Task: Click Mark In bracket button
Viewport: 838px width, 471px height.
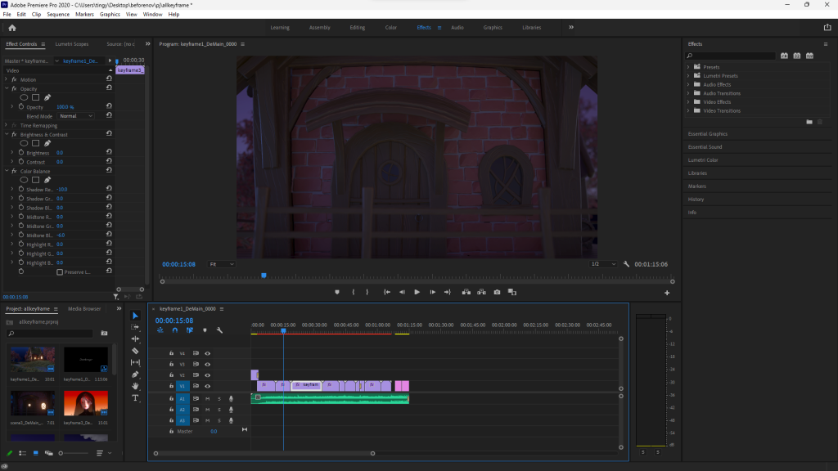Action: 354,292
